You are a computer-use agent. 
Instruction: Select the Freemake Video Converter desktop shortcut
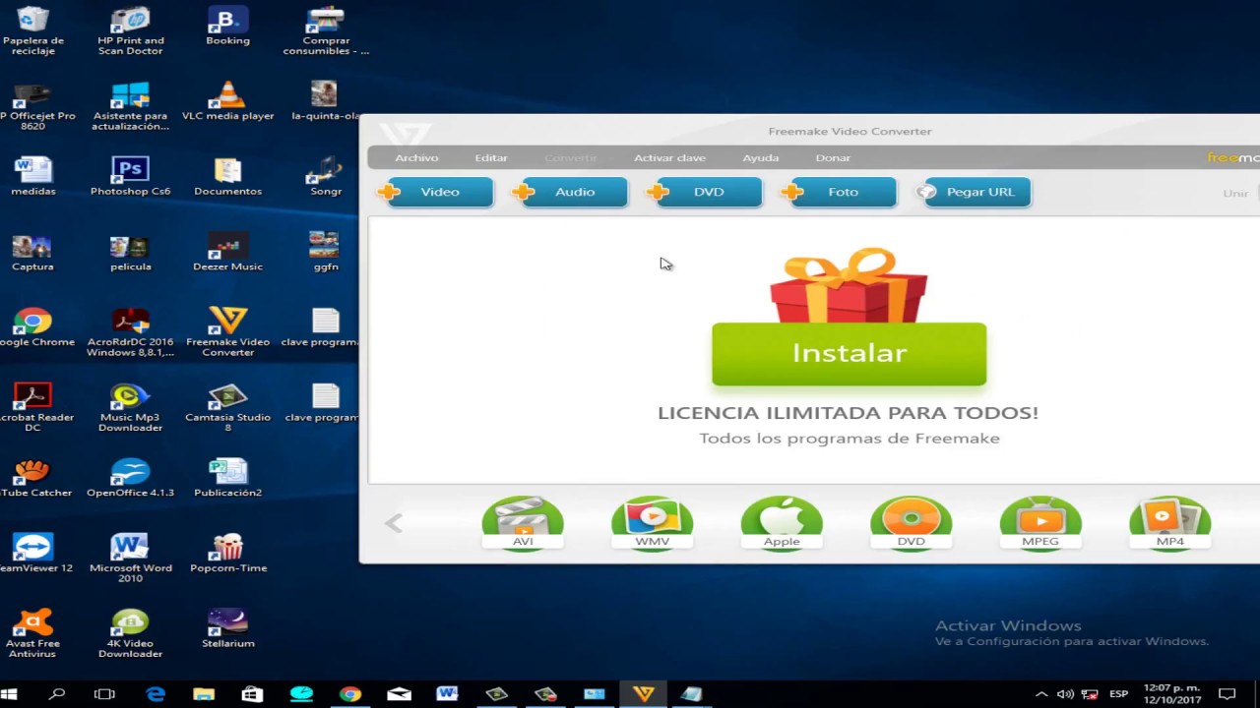(x=227, y=332)
